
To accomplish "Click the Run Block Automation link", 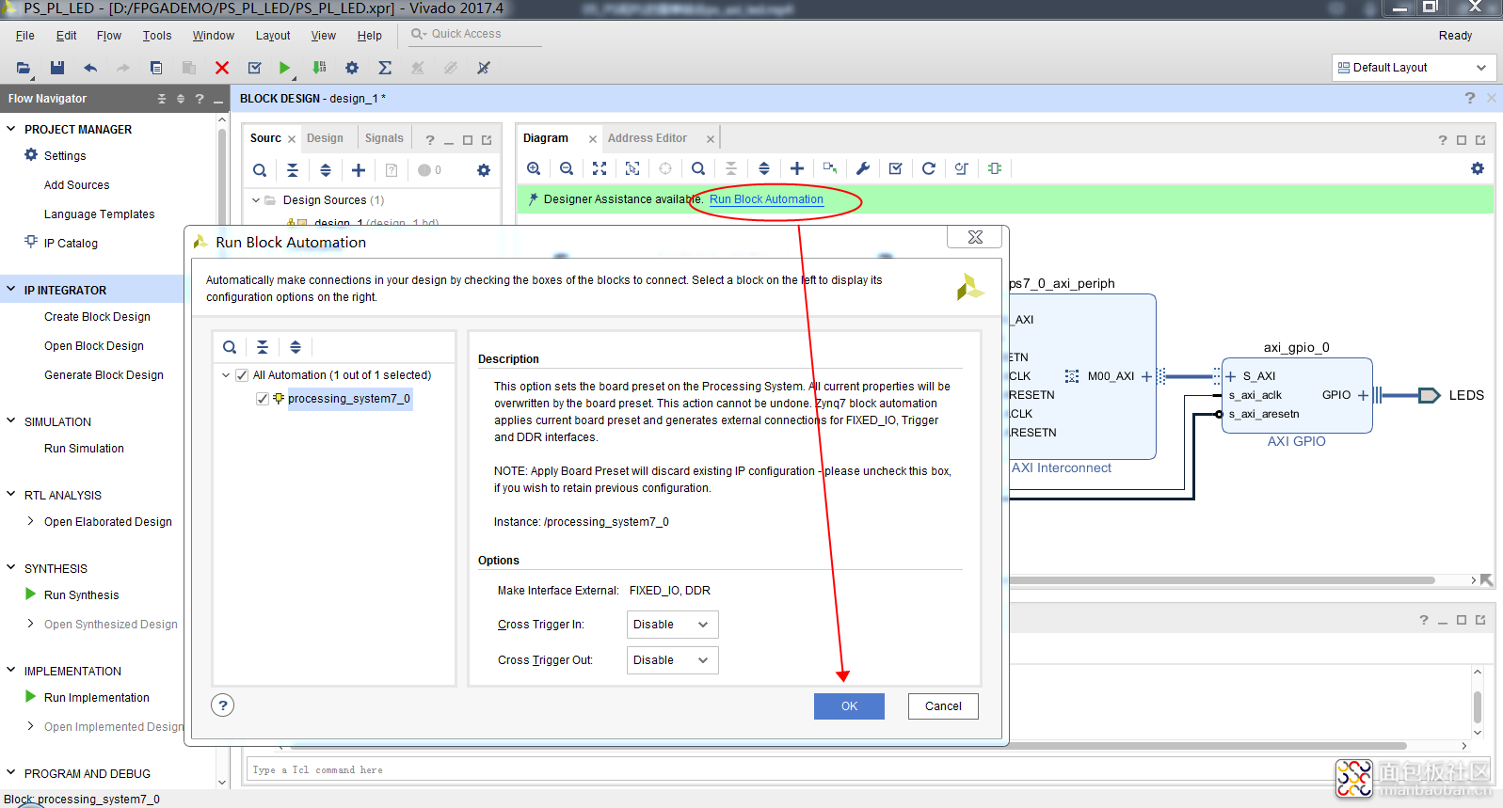I will tap(766, 199).
